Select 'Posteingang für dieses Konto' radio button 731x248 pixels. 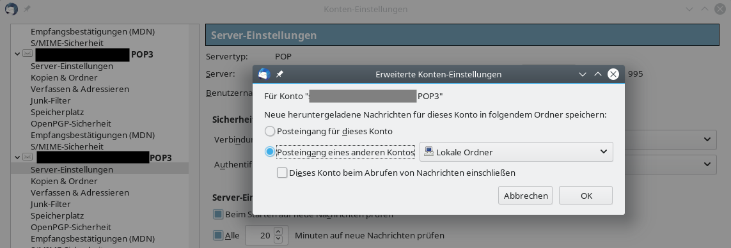tap(269, 131)
